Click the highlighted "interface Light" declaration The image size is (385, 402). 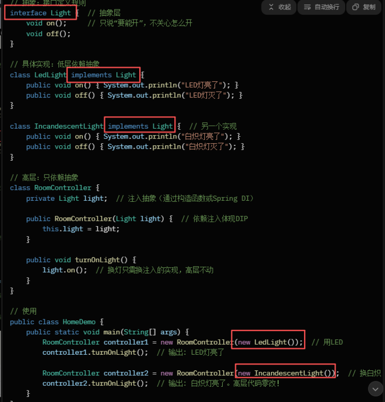pos(40,13)
